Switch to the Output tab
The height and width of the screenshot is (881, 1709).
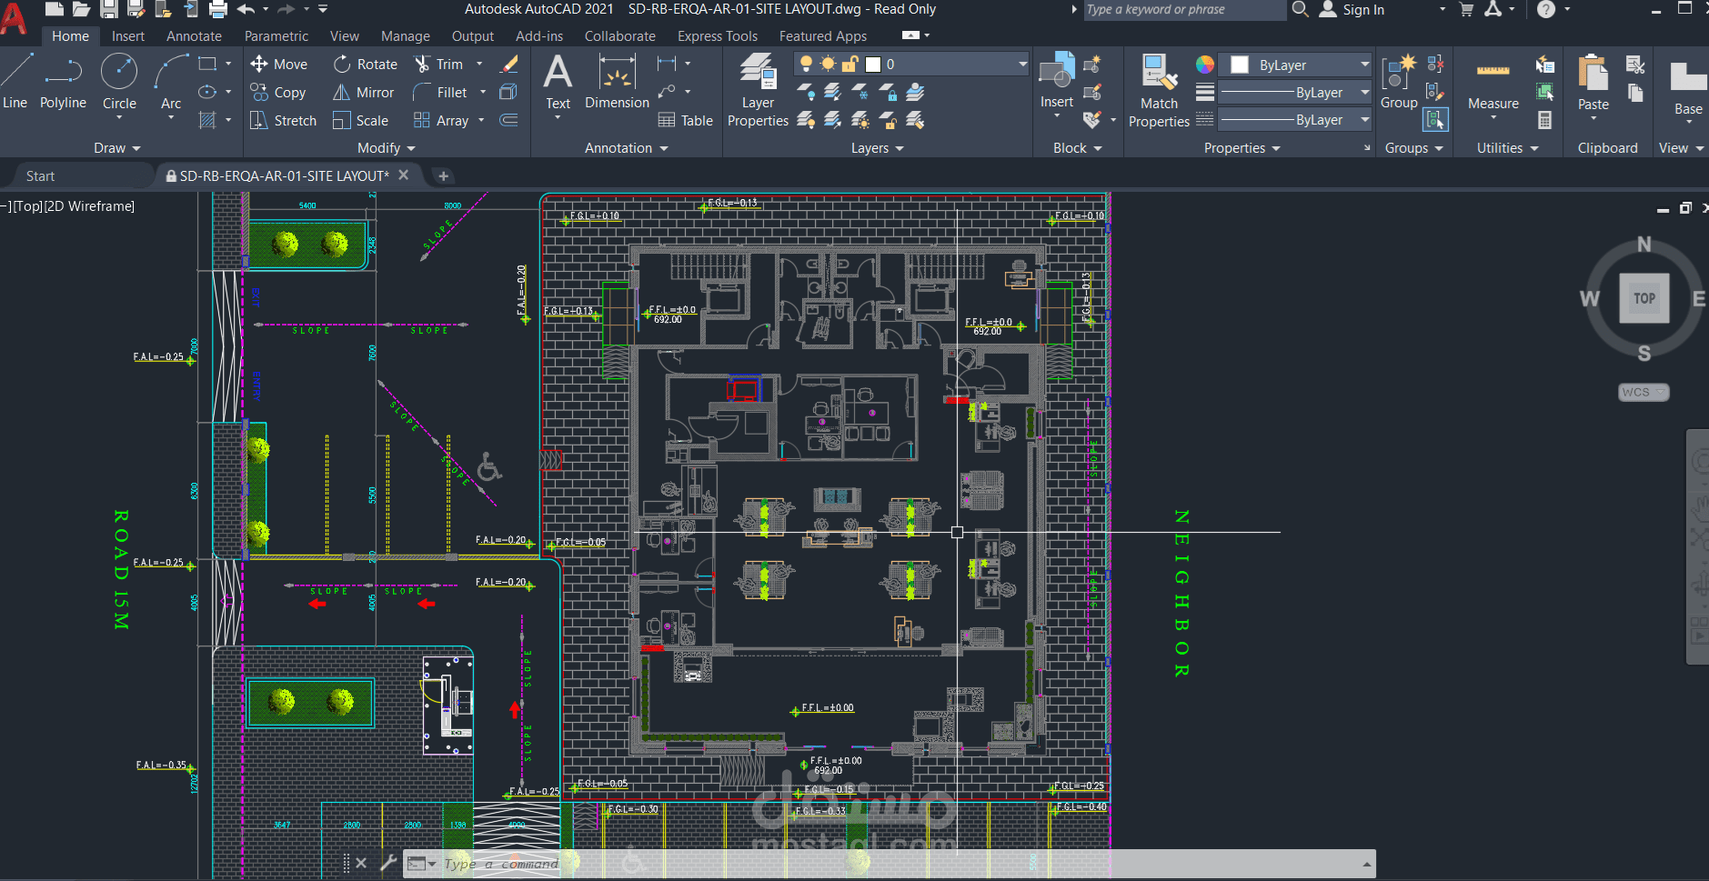[473, 36]
